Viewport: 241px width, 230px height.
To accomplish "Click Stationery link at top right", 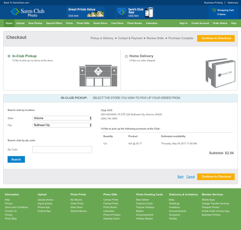I will point(233,3).
